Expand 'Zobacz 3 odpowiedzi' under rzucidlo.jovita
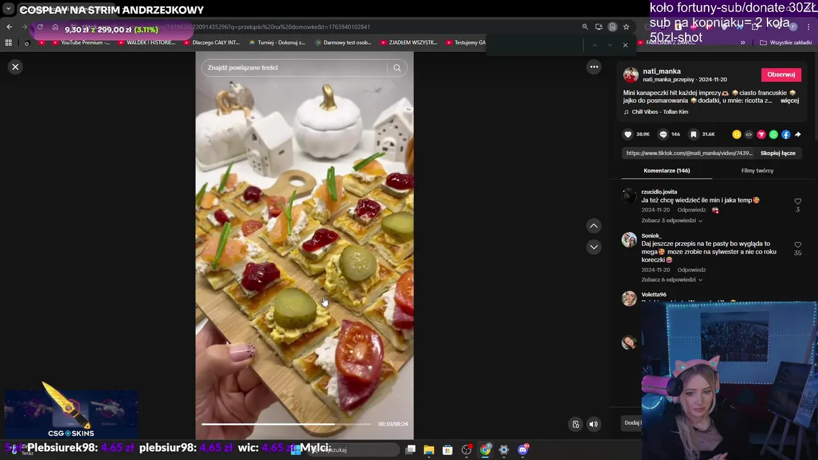This screenshot has height=460, width=818. coord(672,220)
